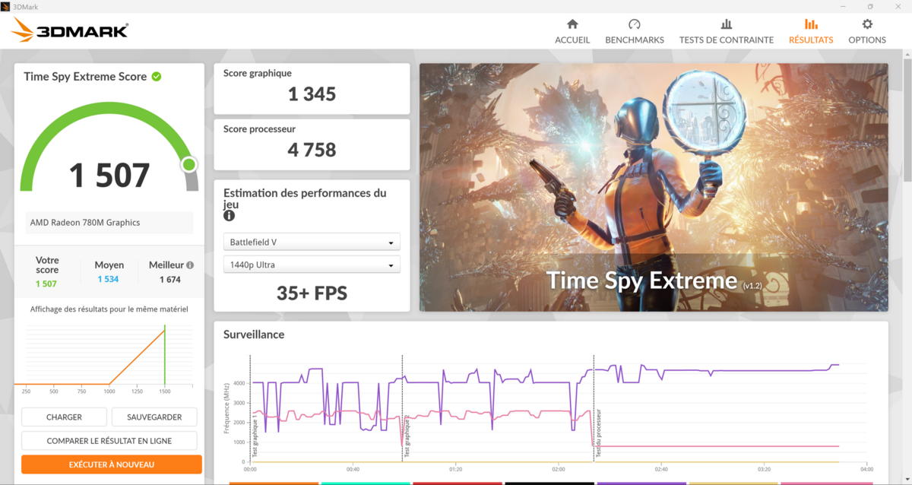Click the green Votre score value 1 507
The image size is (912, 485).
[46, 284]
